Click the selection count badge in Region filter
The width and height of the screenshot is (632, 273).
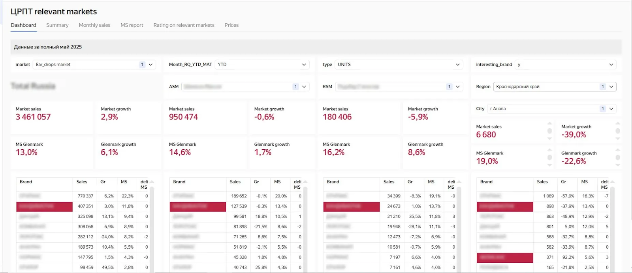(602, 87)
